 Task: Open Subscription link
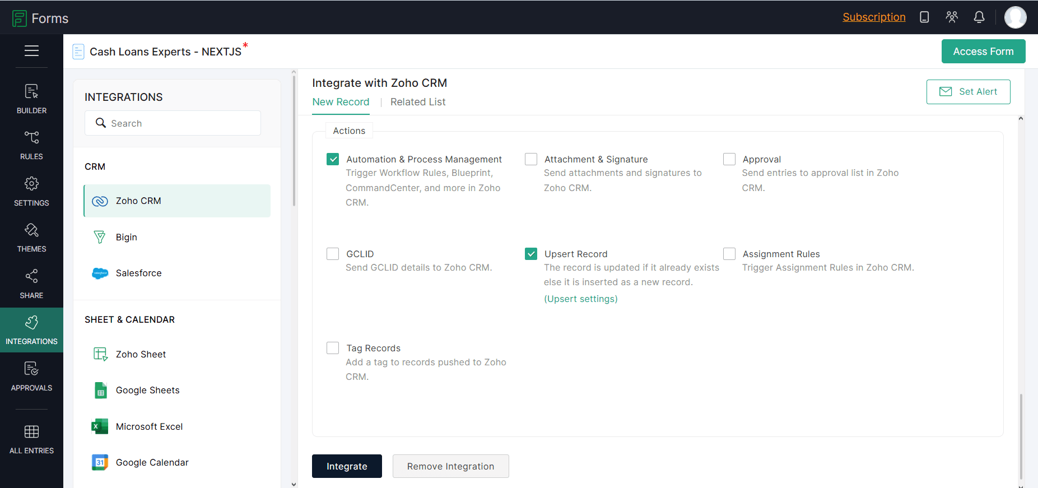pos(874,17)
